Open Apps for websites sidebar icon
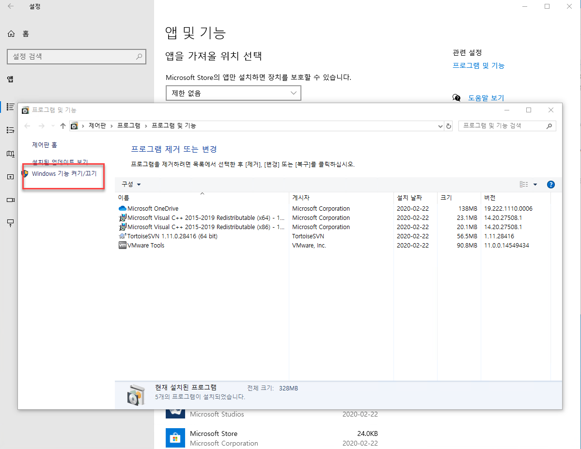 pyautogui.click(x=10, y=177)
